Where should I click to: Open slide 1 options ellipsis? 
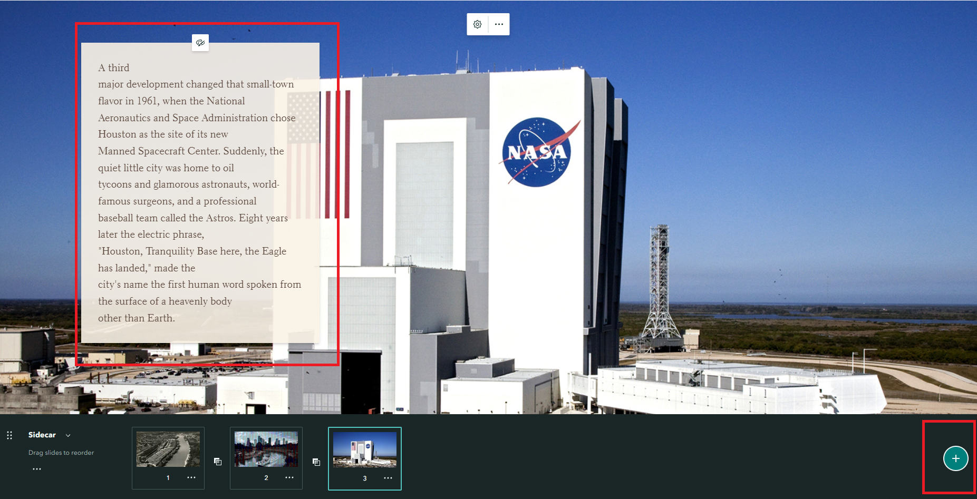point(191,477)
